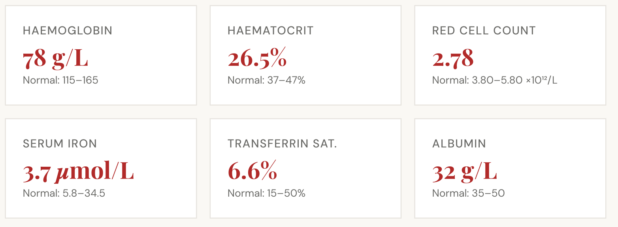Image resolution: width=618 pixels, height=227 pixels.
Task: Click the HAEMOGLOBIN heading label
Action: 68,31
